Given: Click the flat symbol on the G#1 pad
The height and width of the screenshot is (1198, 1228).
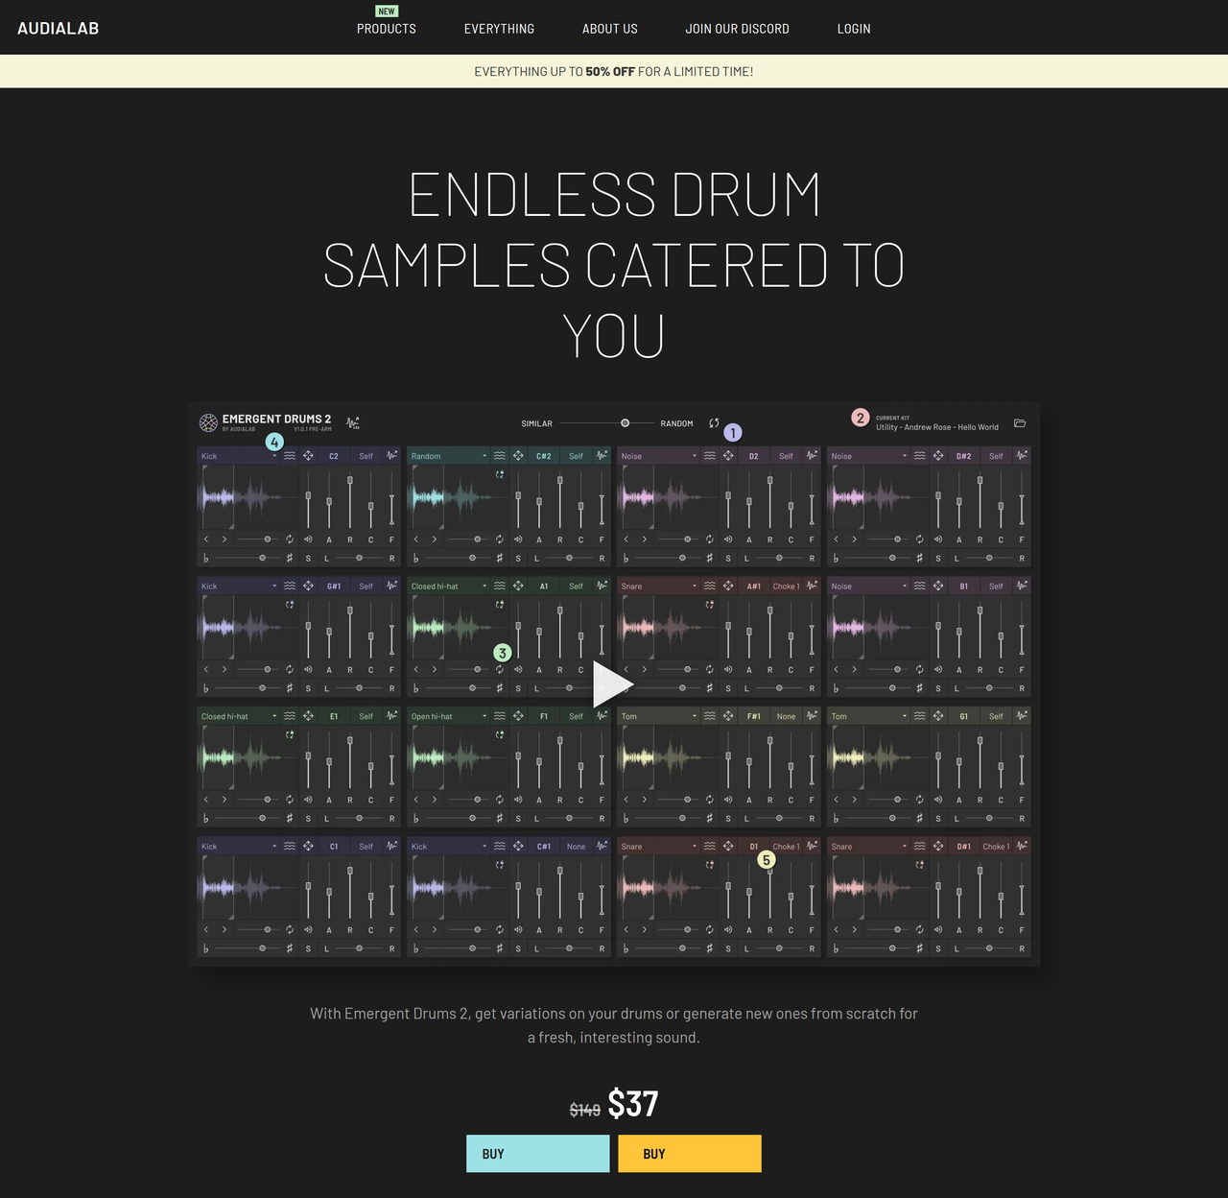Looking at the screenshot, I should [x=205, y=688].
